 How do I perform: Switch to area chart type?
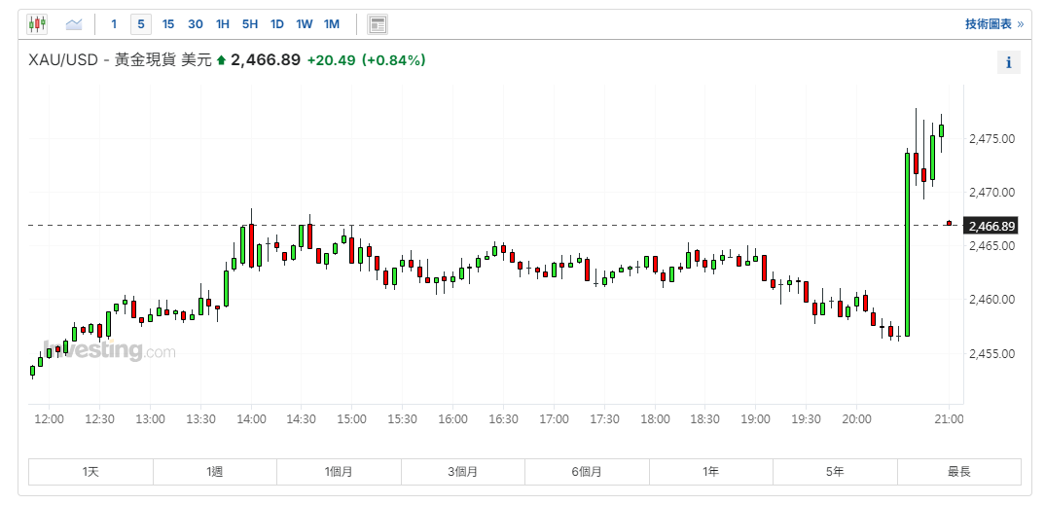pos(74,24)
